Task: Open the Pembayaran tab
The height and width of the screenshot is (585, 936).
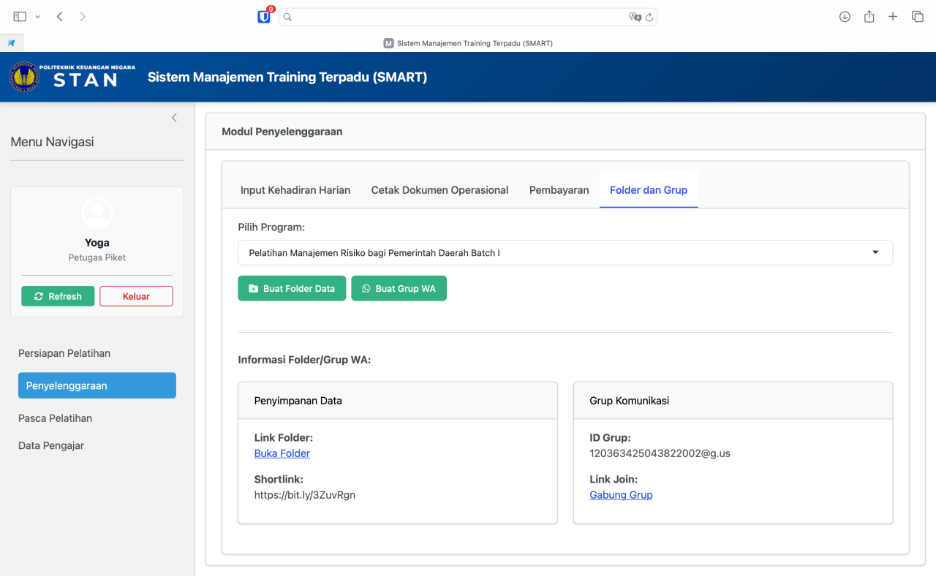Action: coord(559,190)
